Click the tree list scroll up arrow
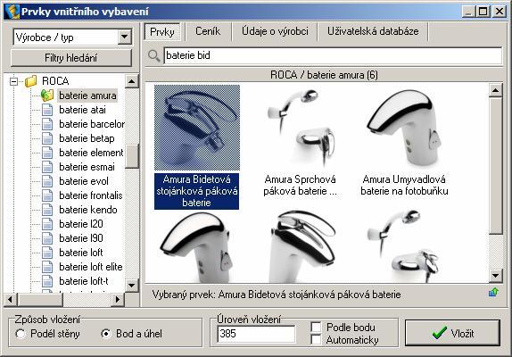 click(132, 81)
